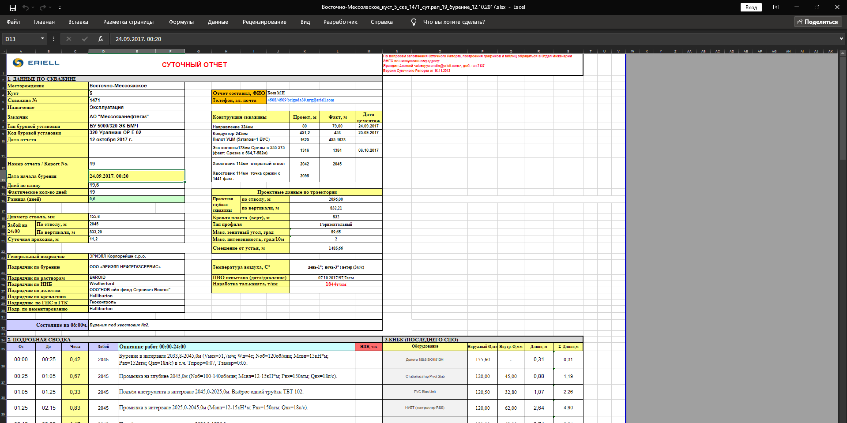Open the Undo history dropdown arrow
Viewport: 847px width, 423px height.
(x=34, y=7)
